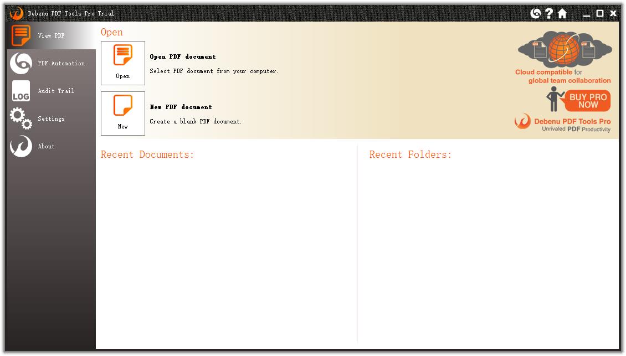Click 'Cloud compatible for global team collaboration' text
Viewport: 626px width, 356px height.
coord(563,76)
